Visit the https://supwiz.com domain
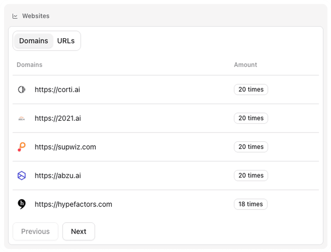Screen dimensions: 331x252 tap(65, 147)
